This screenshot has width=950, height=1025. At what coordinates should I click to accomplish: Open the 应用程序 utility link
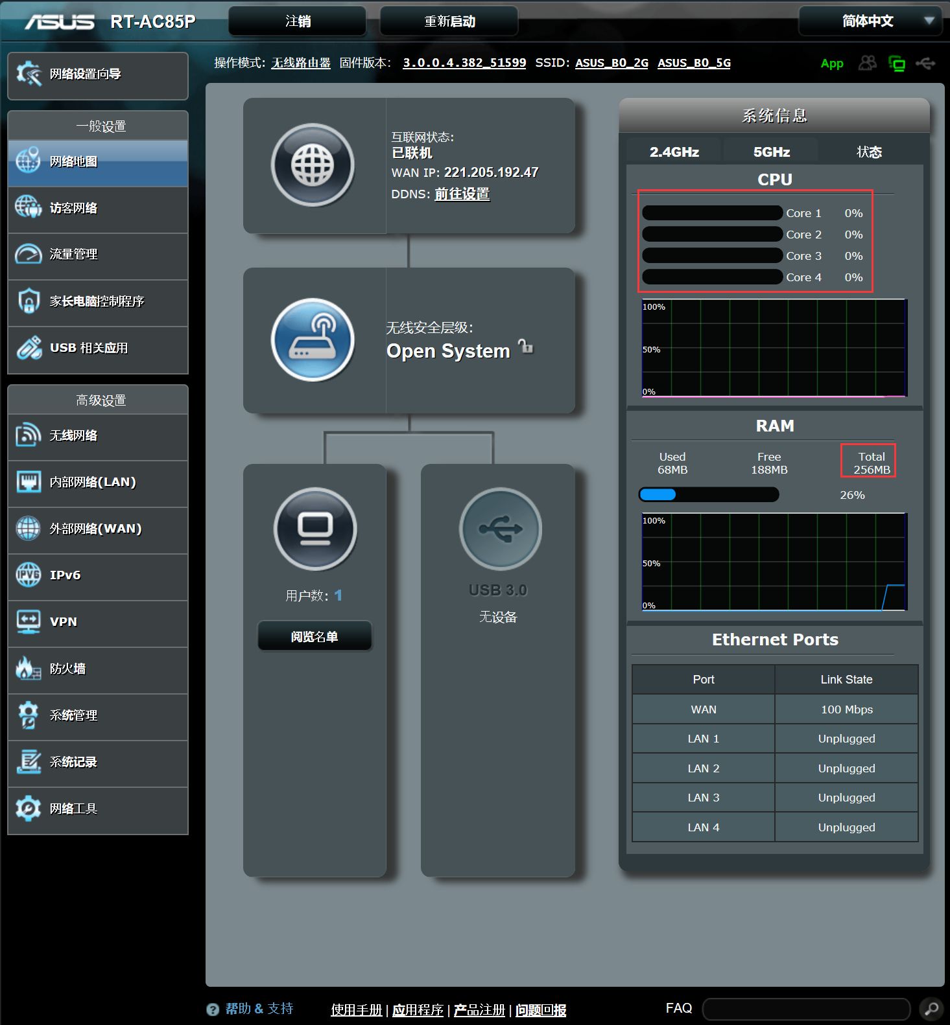coord(418,1010)
